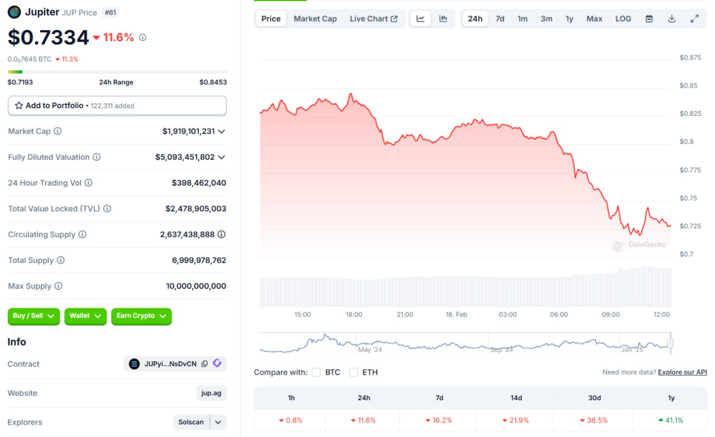Toggle the BTC compare checkbox
This screenshot has width=715, height=437.
[x=316, y=372]
